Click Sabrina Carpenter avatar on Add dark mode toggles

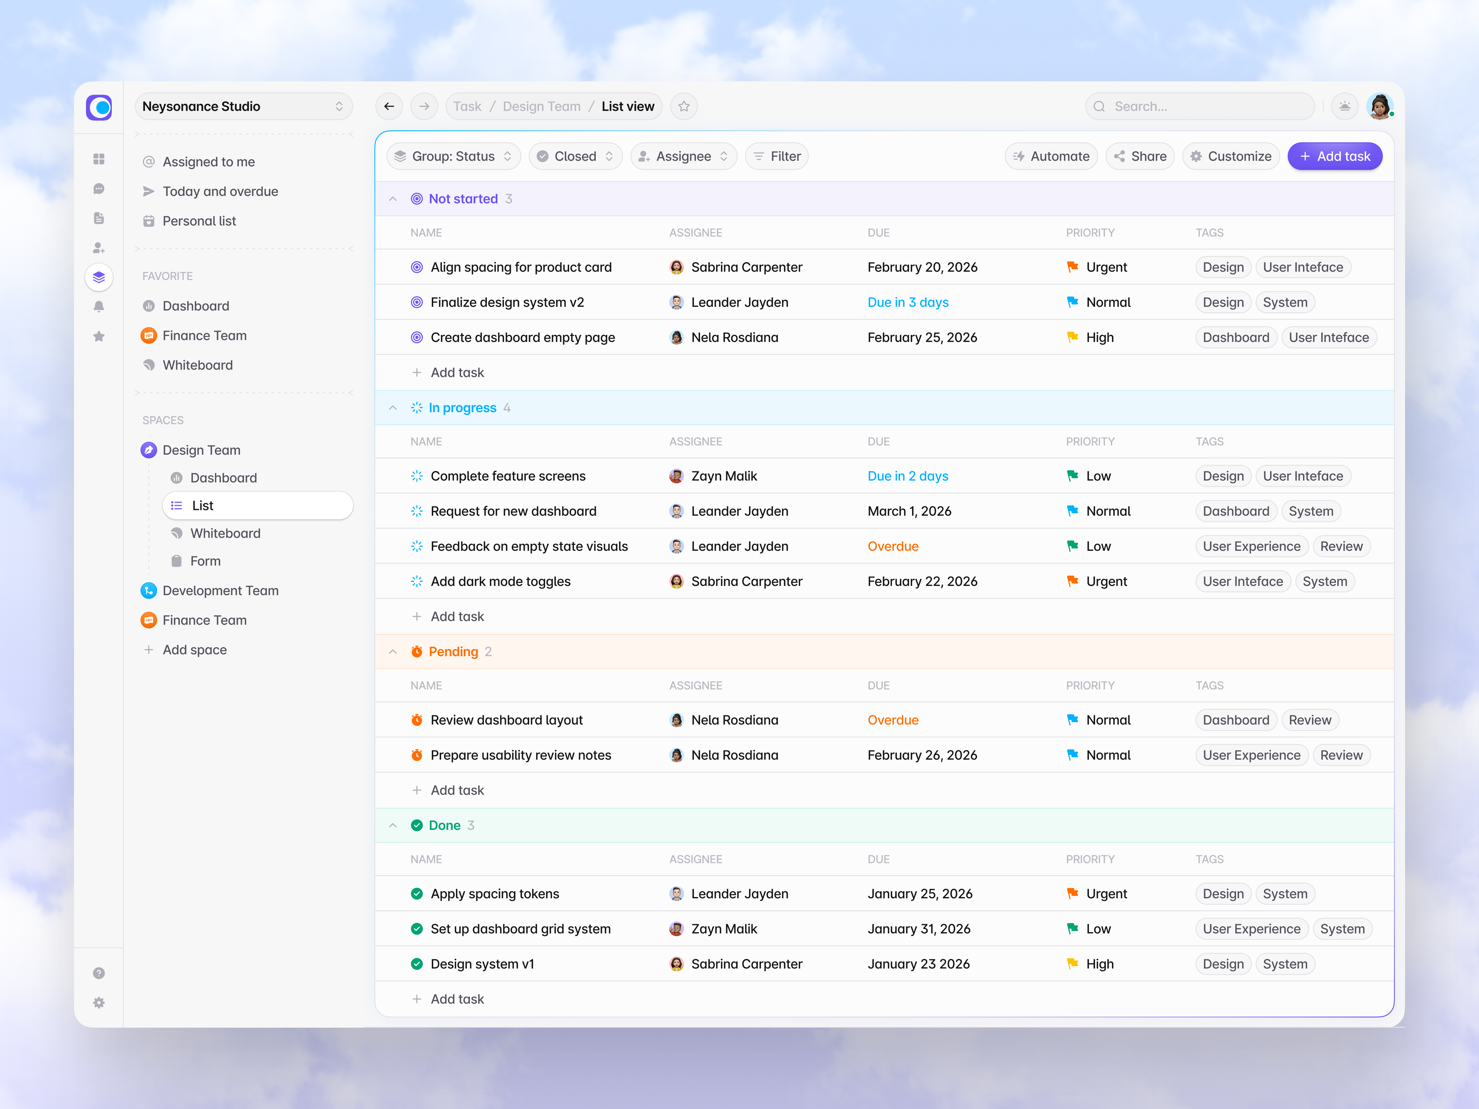(x=677, y=582)
